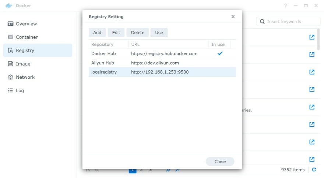Click the Overview dashboard icon
This screenshot has width=324, height=178.
click(10, 24)
